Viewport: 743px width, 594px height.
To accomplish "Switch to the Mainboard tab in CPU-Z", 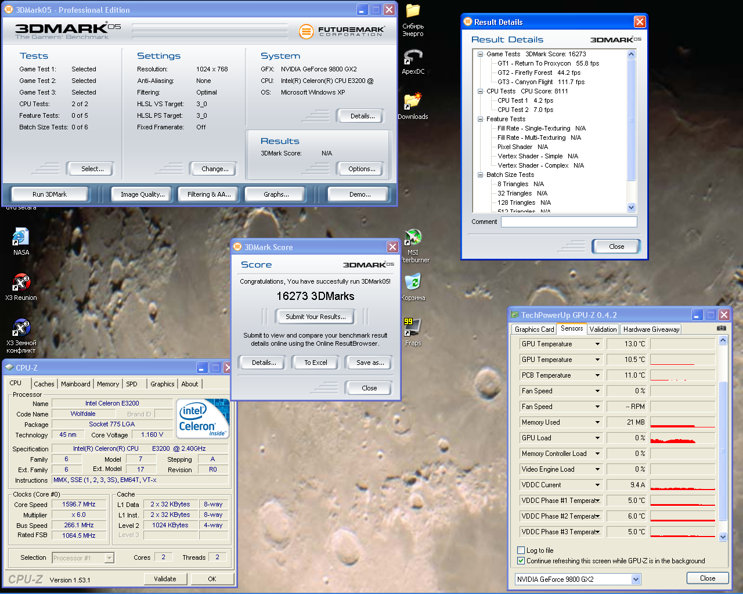I will click(x=75, y=384).
